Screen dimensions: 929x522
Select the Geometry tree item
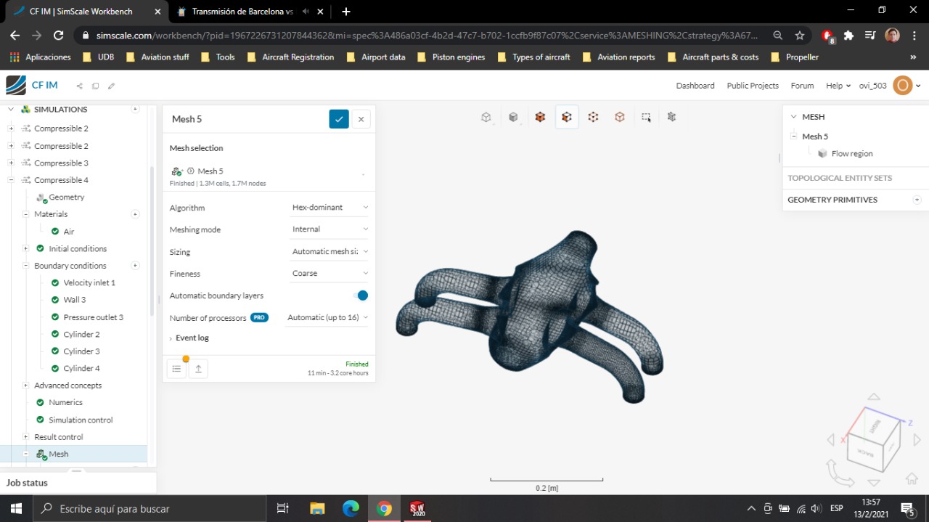[66, 197]
